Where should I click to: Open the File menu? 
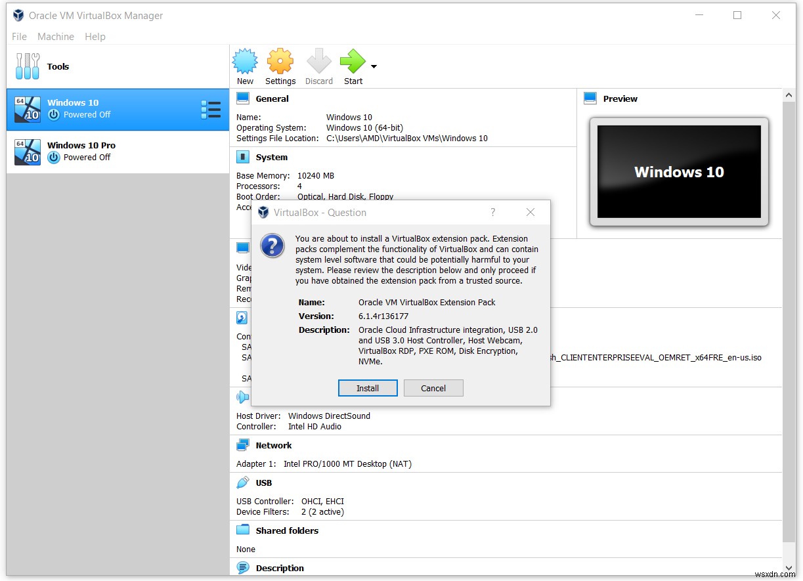click(19, 37)
